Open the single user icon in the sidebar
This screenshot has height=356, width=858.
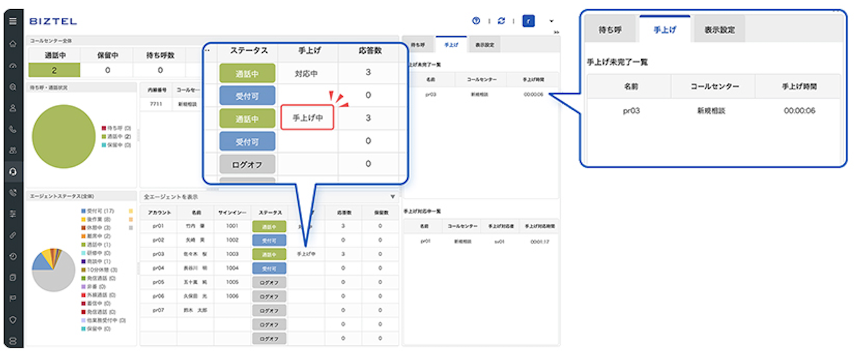point(13,108)
